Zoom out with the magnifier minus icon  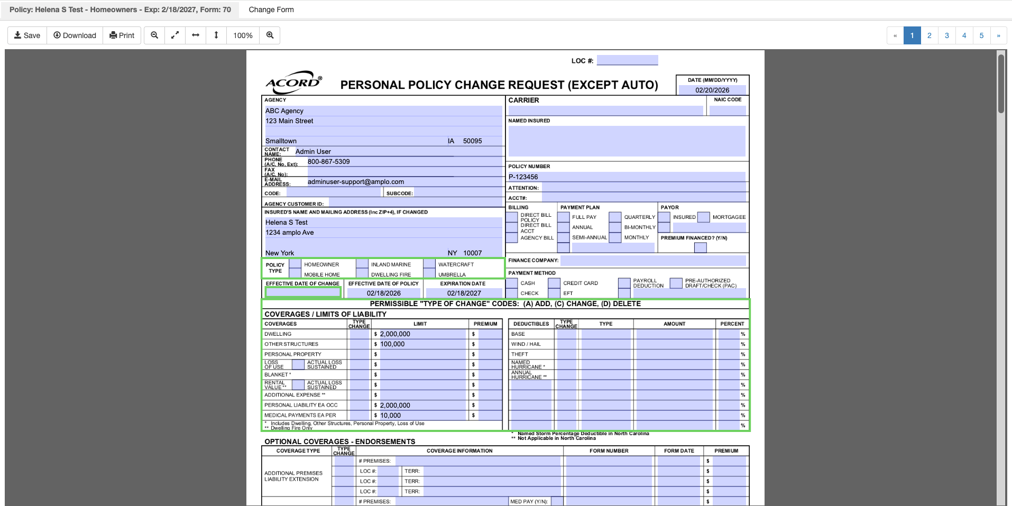(154, 35)
